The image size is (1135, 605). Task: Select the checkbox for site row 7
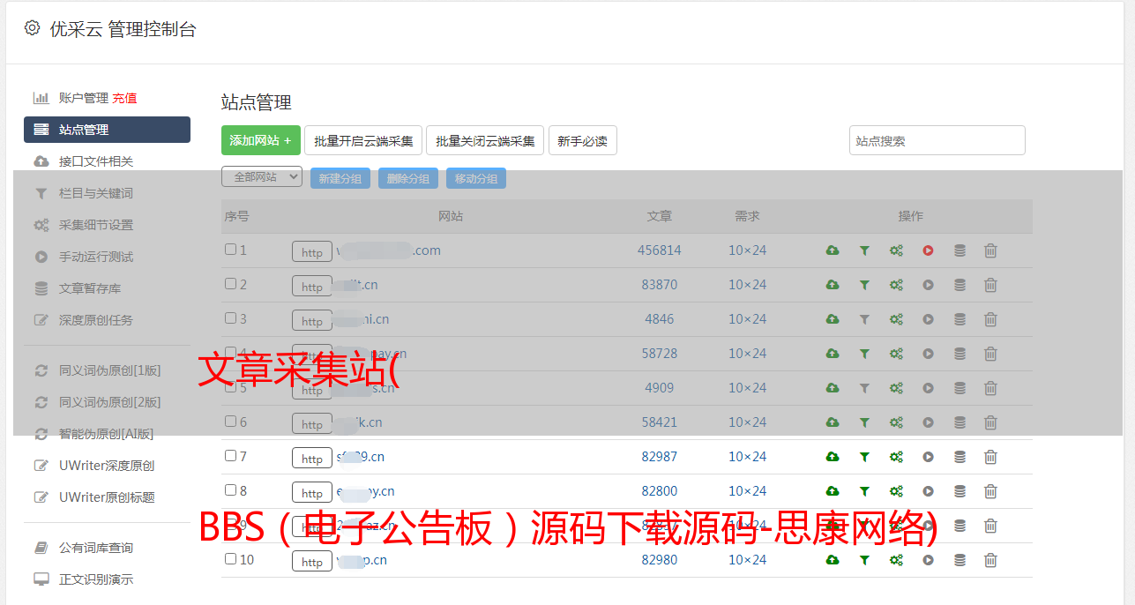coord(230,456)
